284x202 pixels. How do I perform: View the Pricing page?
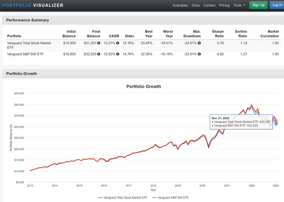pyautogui.click(x=224, y=5)
